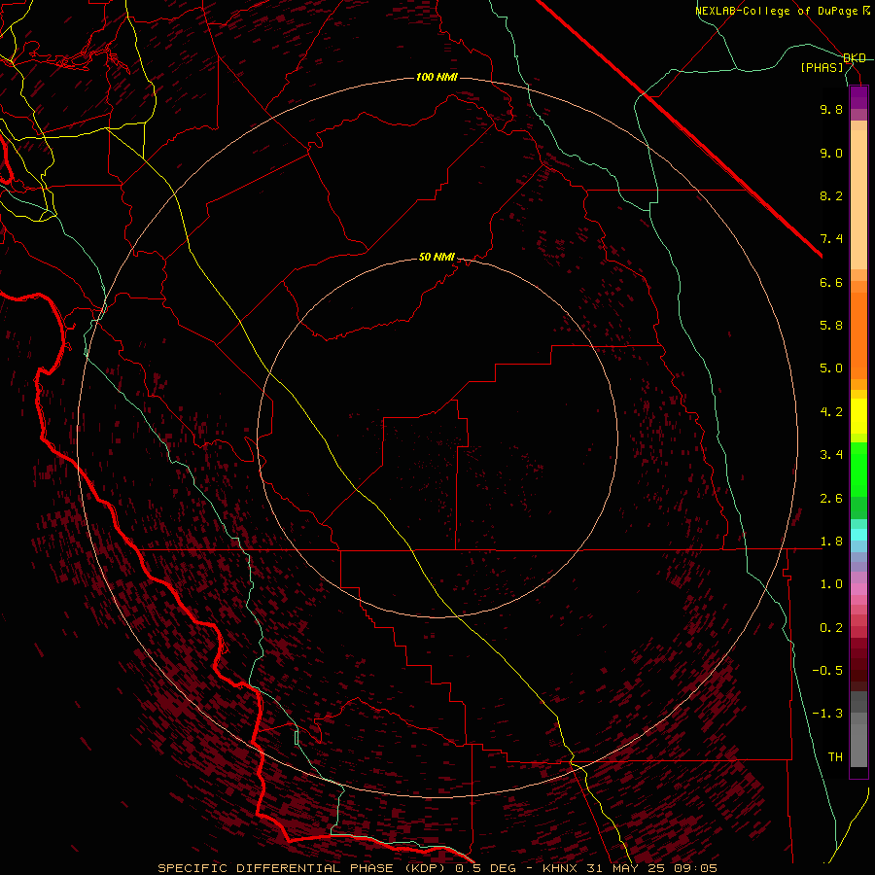Click the 9.8 value on the color scale
This screenshot has height=875, width=875.
(x=831, y=109)
